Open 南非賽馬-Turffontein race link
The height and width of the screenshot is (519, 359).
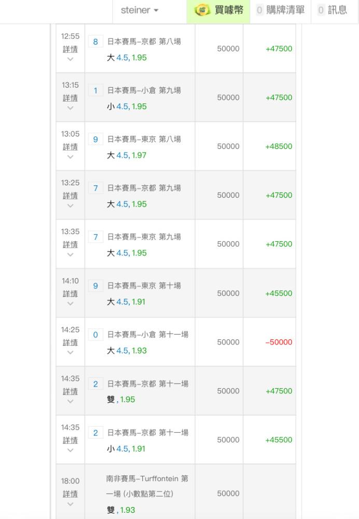pyautogui.click(x=147, y=486)
